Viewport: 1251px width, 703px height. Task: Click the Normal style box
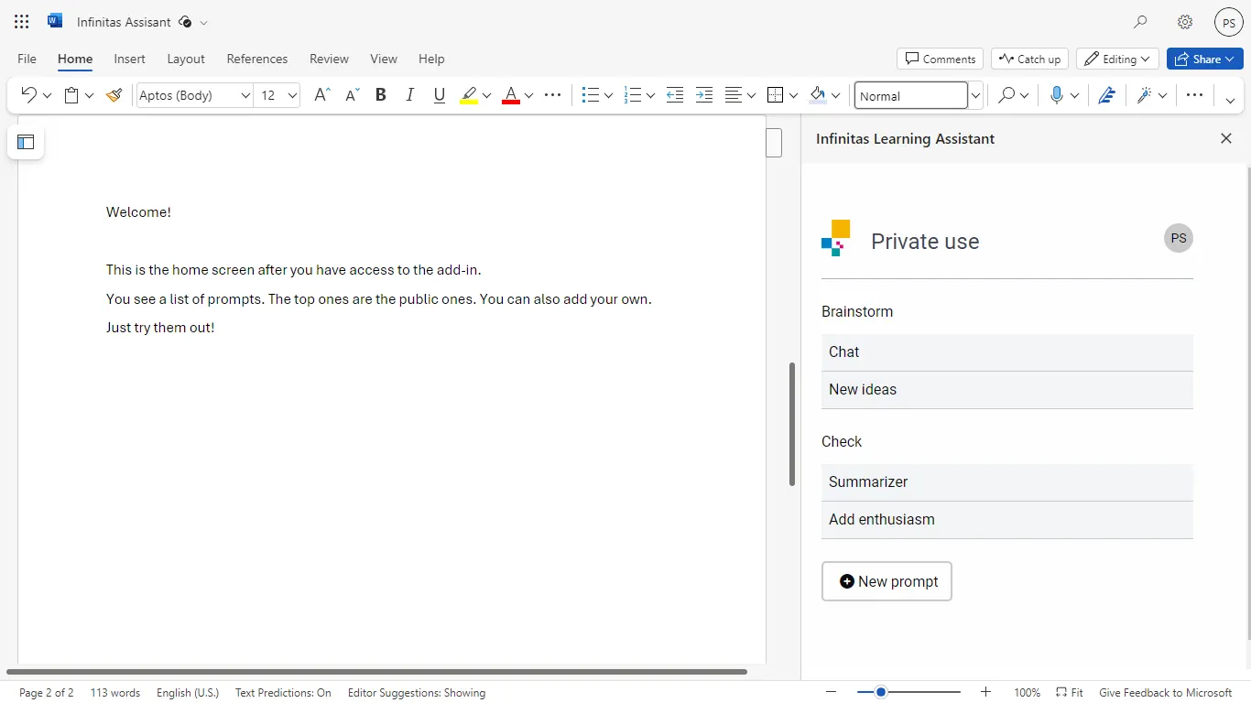coord(911,95)
